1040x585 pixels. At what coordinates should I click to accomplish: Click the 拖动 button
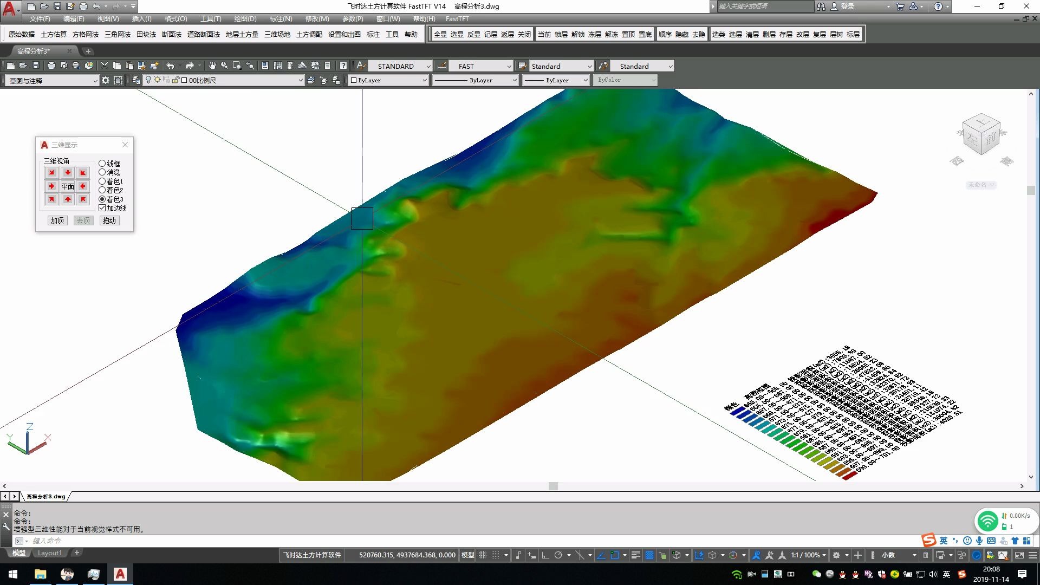[109, 220]
